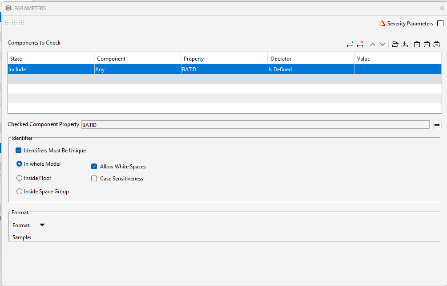
Task: Click the empty Value cell of Include row
Action: (398, 69)
